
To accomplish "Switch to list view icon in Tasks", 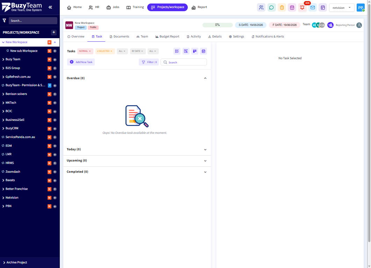I will pos(177,51).
